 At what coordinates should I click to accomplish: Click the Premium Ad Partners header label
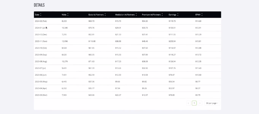pos(151,15)
